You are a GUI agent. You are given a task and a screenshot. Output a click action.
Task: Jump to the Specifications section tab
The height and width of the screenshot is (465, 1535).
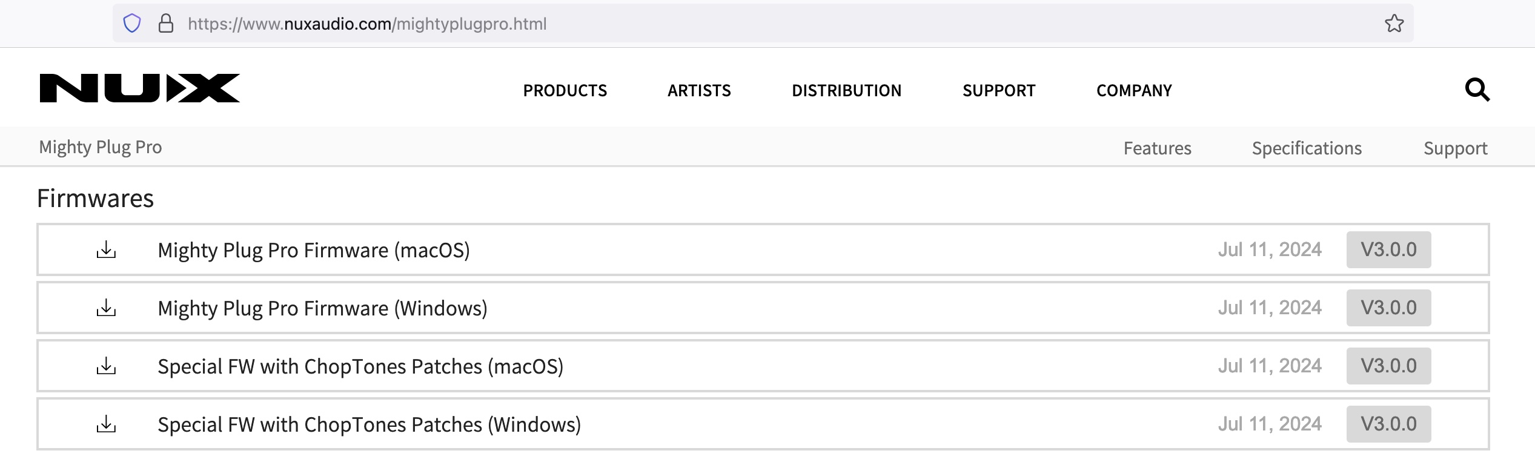coord(1307,148)
